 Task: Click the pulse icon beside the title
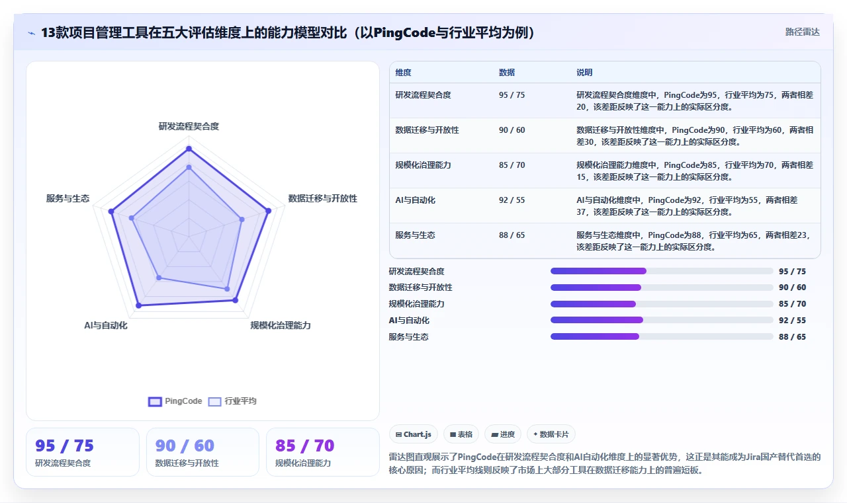[x=31, y=33]
